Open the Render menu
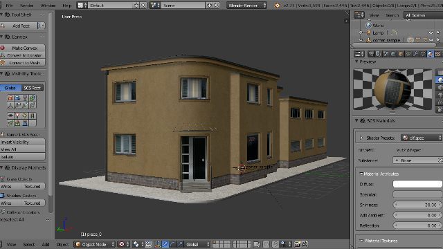443x249 pixels. pos(26,6)
